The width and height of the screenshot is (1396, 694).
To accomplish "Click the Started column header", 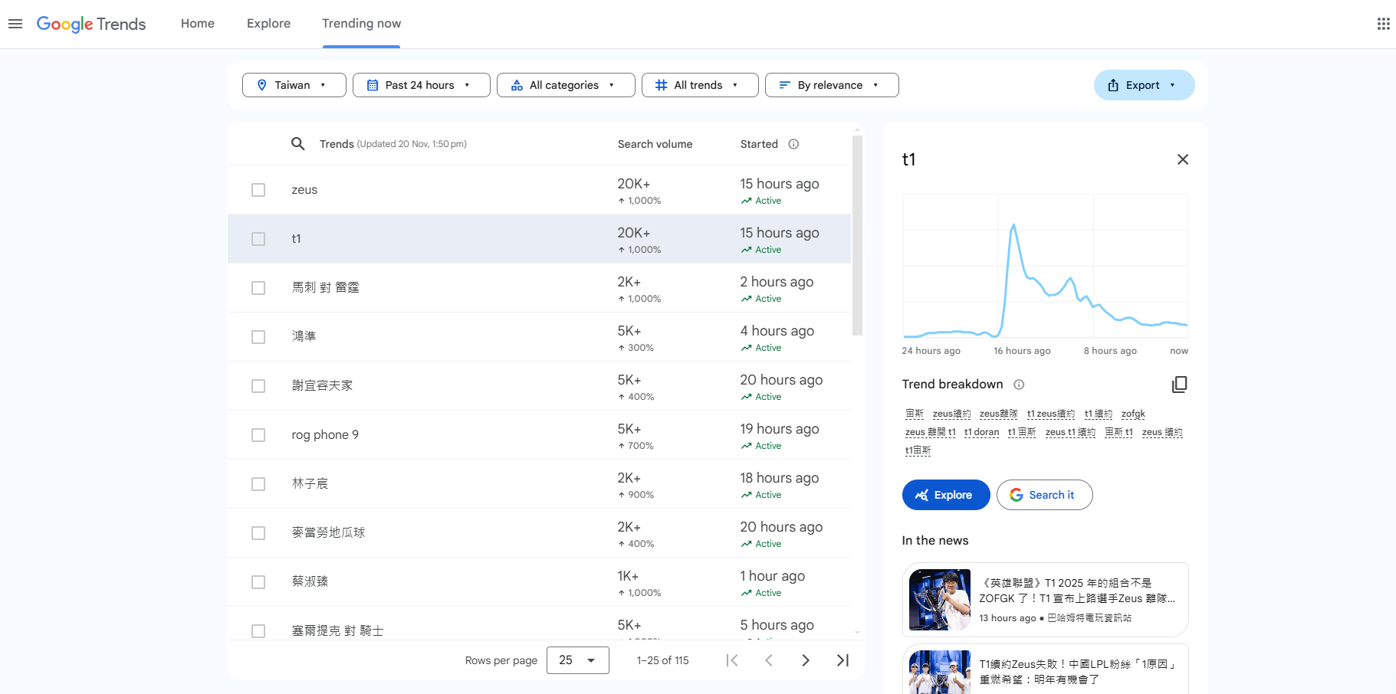I will click(x=759, y=144).
